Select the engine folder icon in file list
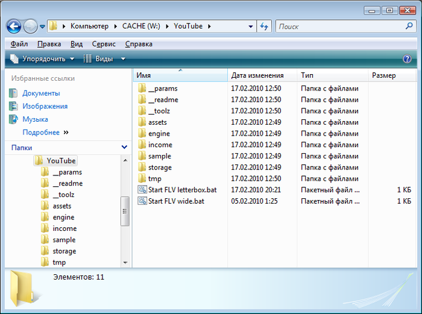The height and width of the screenshot is (314, 422). coord(142,133)
